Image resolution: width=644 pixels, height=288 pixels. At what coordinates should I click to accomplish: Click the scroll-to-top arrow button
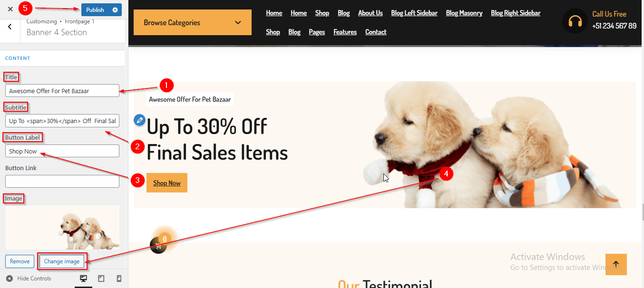(616, 264)
